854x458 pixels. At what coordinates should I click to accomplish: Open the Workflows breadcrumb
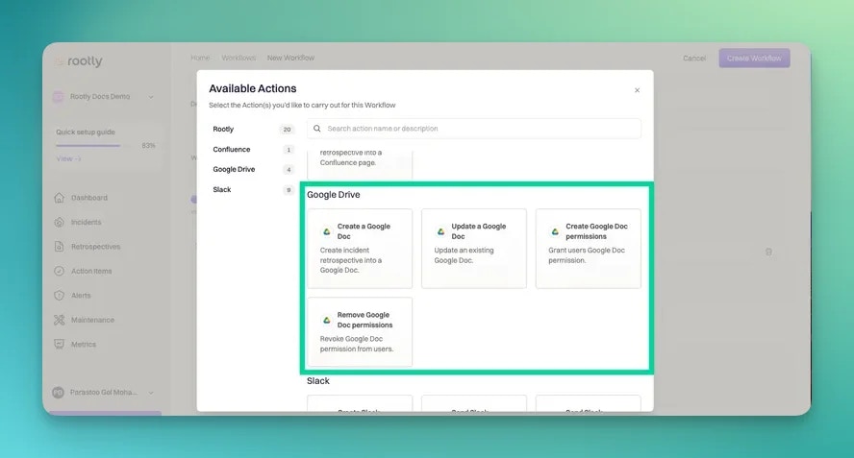[x=239, y=58]
